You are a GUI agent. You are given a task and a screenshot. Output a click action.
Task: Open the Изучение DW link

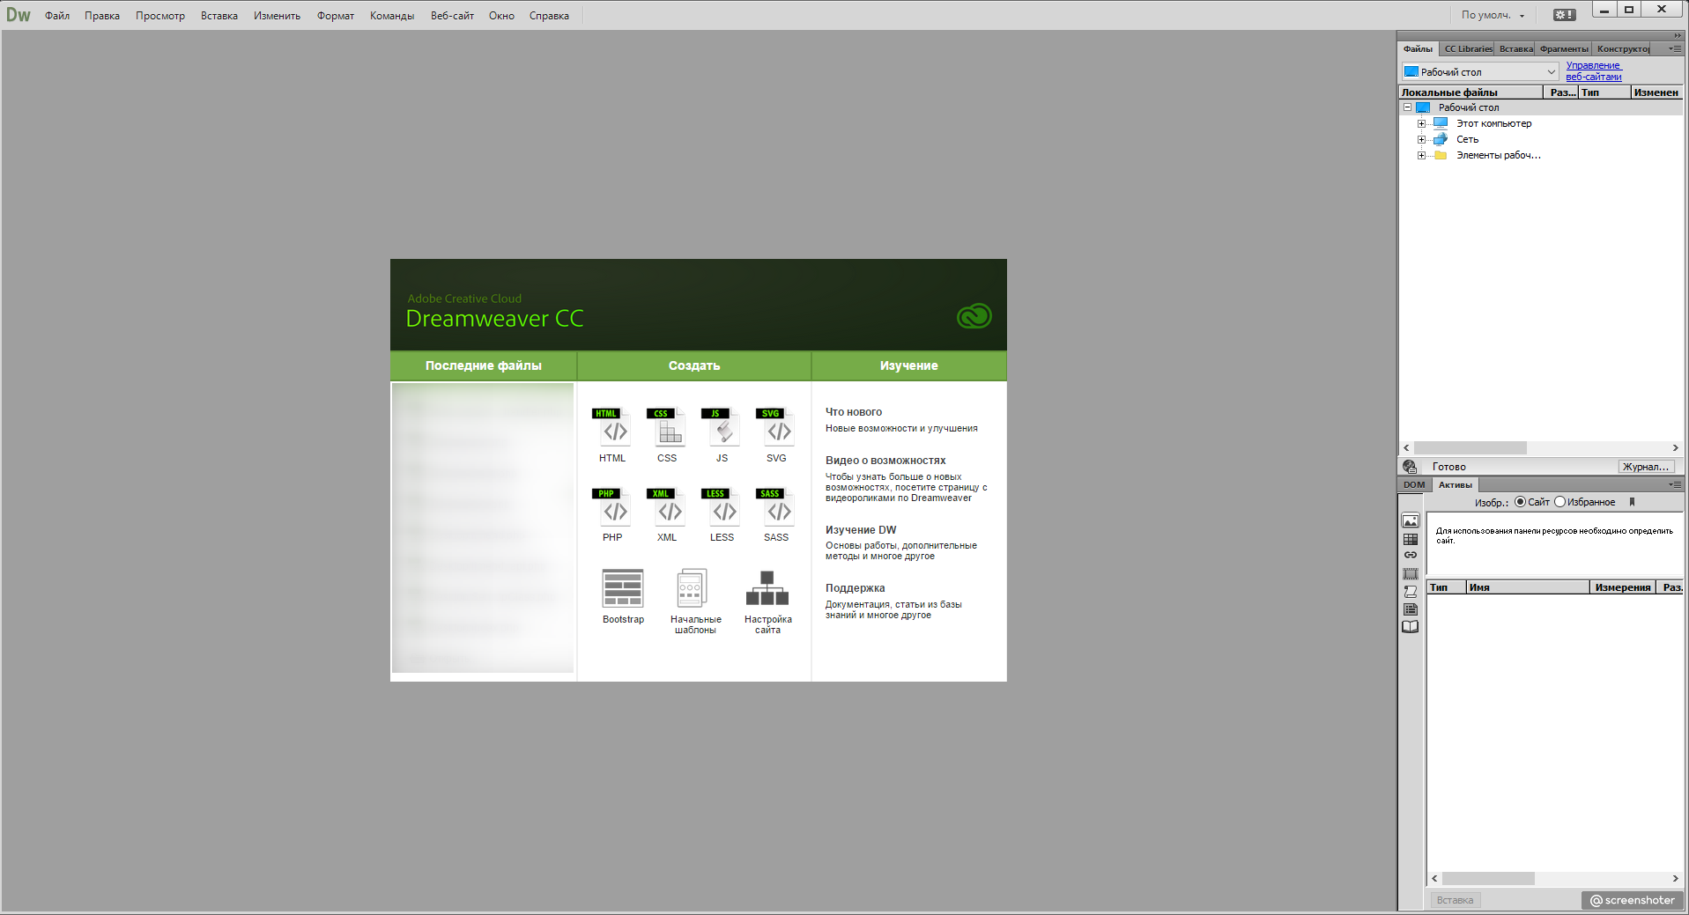click(861, 529)
